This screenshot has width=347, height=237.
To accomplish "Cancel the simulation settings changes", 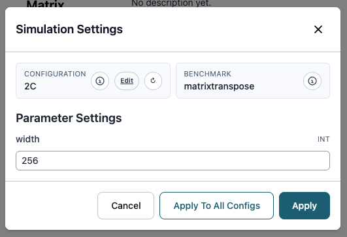I will 125,206.
